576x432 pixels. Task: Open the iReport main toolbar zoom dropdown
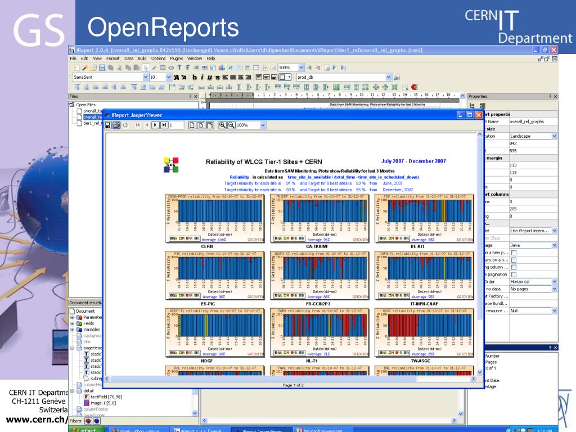301,67
